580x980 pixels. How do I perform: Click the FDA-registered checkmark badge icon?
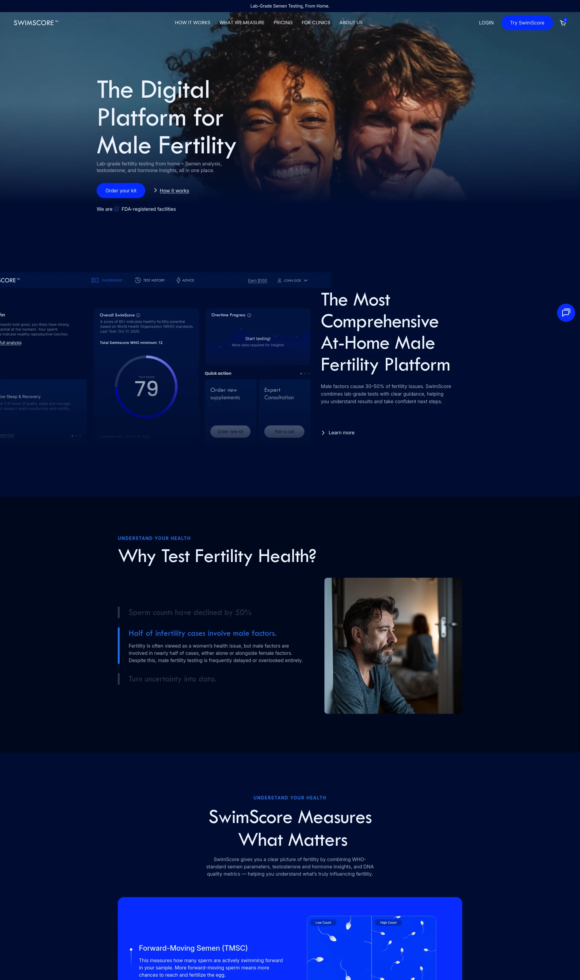(x=117, y=209)
